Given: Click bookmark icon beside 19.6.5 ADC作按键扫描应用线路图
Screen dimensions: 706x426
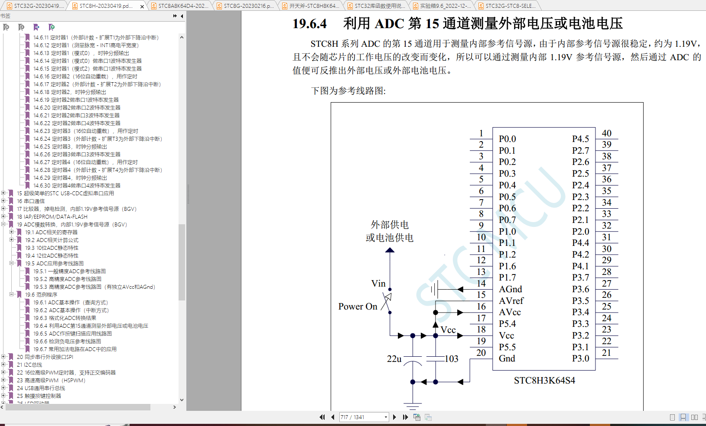Looking at the screenshot, I should point(27,334).
